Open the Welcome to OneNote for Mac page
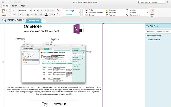The image size is (171, 107). point(158,32)
